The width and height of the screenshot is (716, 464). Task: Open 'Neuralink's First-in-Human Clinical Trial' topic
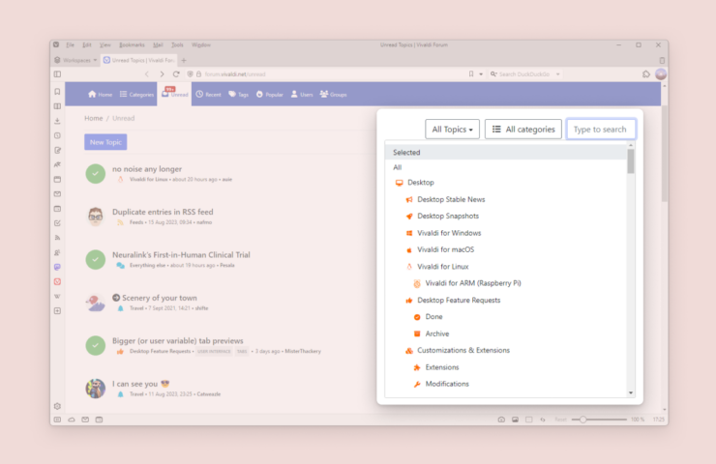[x=181, y=254]
